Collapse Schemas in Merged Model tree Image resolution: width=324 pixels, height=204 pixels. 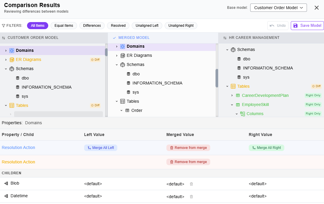tap(116, 64)
